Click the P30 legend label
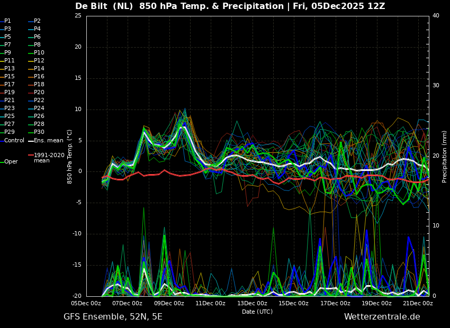450x328 pixels. (x=39, y=132)
